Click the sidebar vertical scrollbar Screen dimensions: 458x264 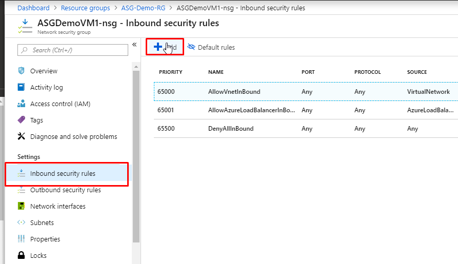(136, 154)
